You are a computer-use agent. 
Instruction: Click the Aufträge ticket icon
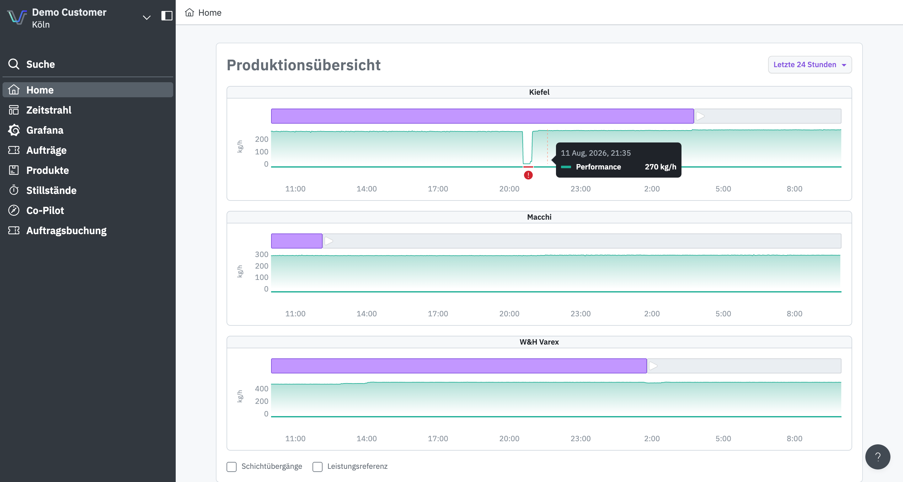14,150
